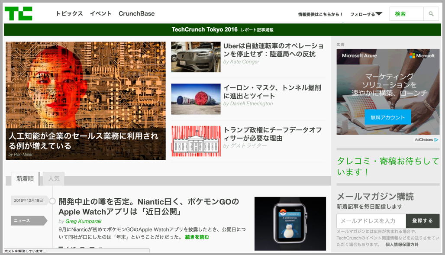Read the 人工知能が企業のセールス業務に headline
Image resolution: width=445 pixels, height=255 pixels.
84,141
